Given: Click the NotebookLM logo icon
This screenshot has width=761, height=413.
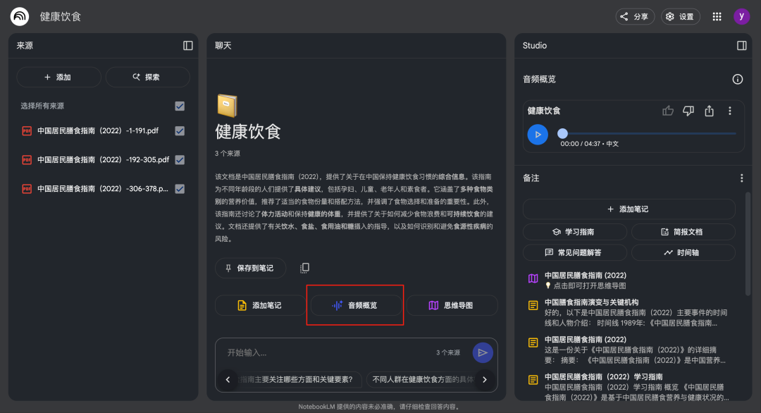Looking at the screenshot, I should [20, 16].
